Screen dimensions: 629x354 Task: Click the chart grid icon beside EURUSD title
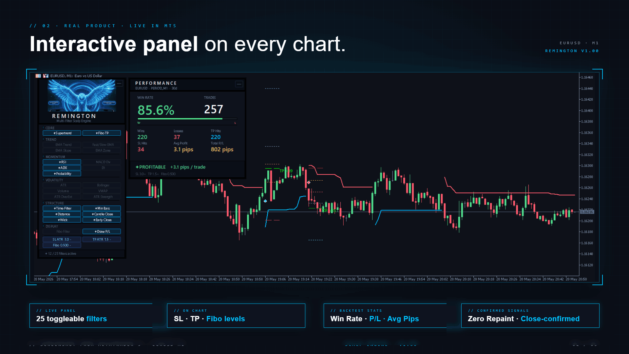coord(38,76)
